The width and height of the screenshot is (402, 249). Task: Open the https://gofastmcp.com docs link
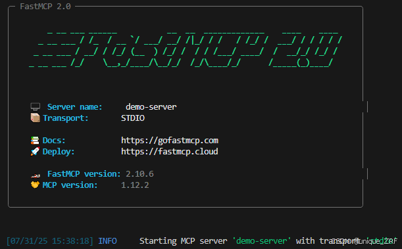pos(170,141)
